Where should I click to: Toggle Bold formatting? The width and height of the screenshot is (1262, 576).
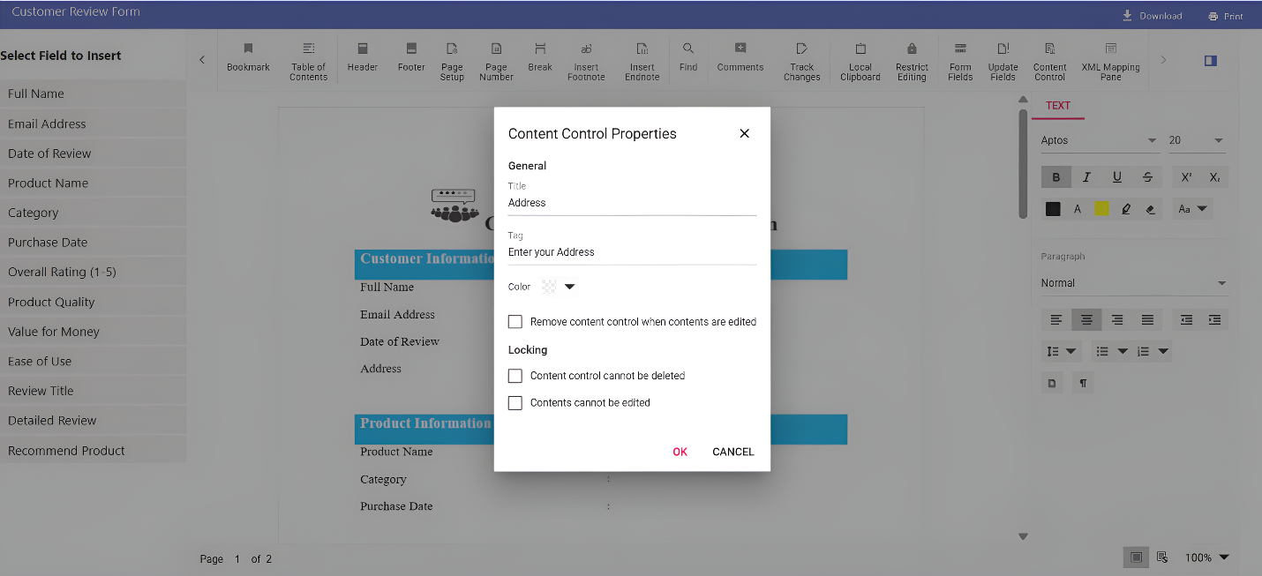pos(1056,177)
